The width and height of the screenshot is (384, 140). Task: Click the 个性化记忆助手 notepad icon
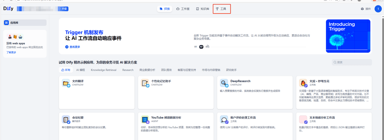click(x=145, y=83)
